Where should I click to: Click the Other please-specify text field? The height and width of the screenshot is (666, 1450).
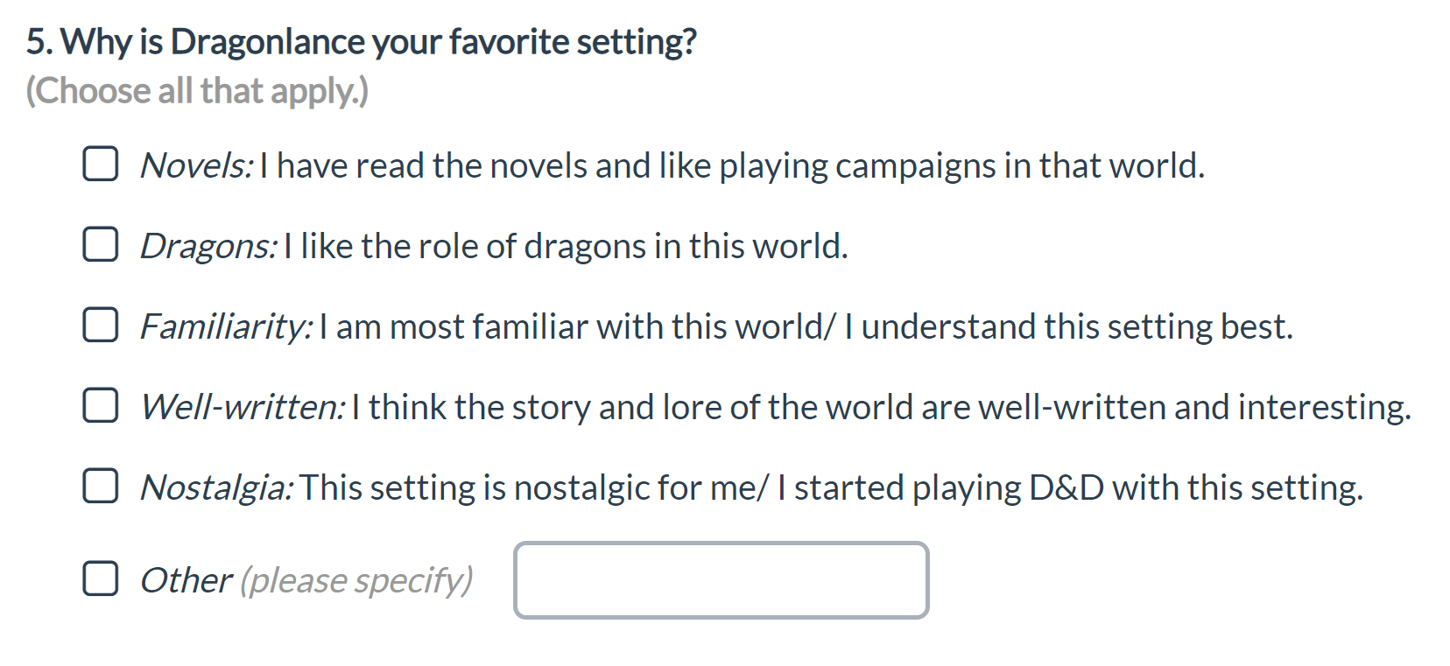721,580
